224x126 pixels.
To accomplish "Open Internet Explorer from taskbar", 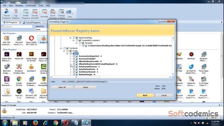I will 45,123.
